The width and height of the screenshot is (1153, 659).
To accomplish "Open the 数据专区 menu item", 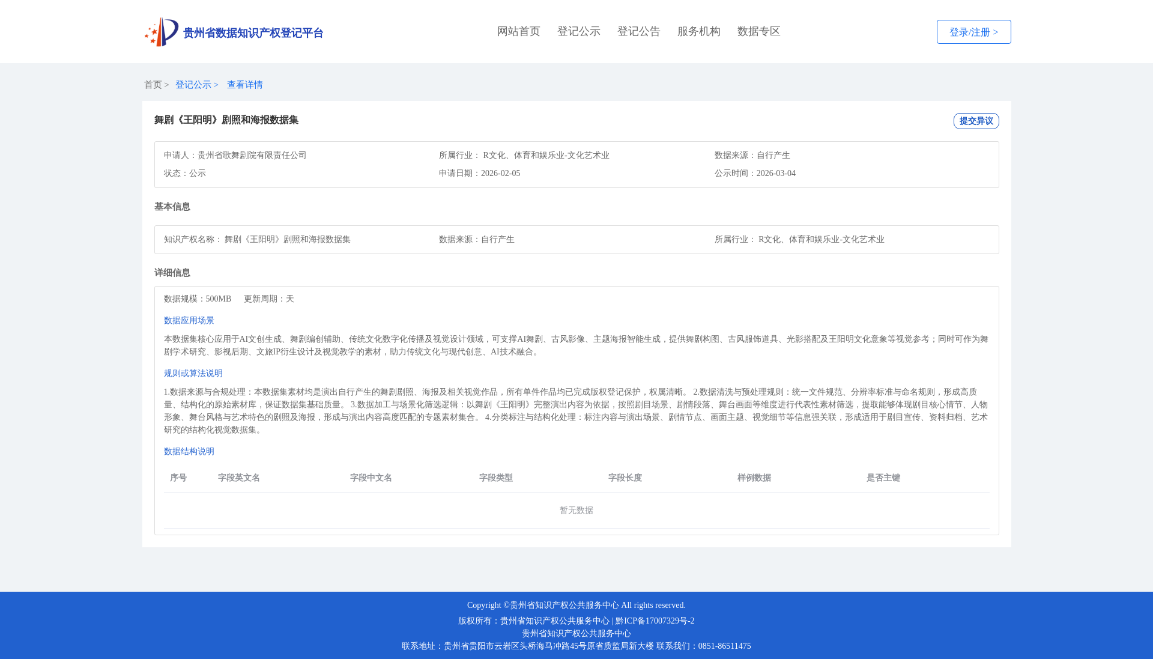I will [x=759, y=31].
